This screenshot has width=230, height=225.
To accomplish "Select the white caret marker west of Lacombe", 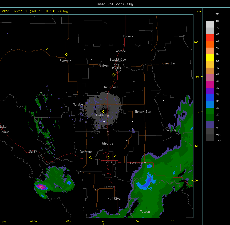I will 106,53.
